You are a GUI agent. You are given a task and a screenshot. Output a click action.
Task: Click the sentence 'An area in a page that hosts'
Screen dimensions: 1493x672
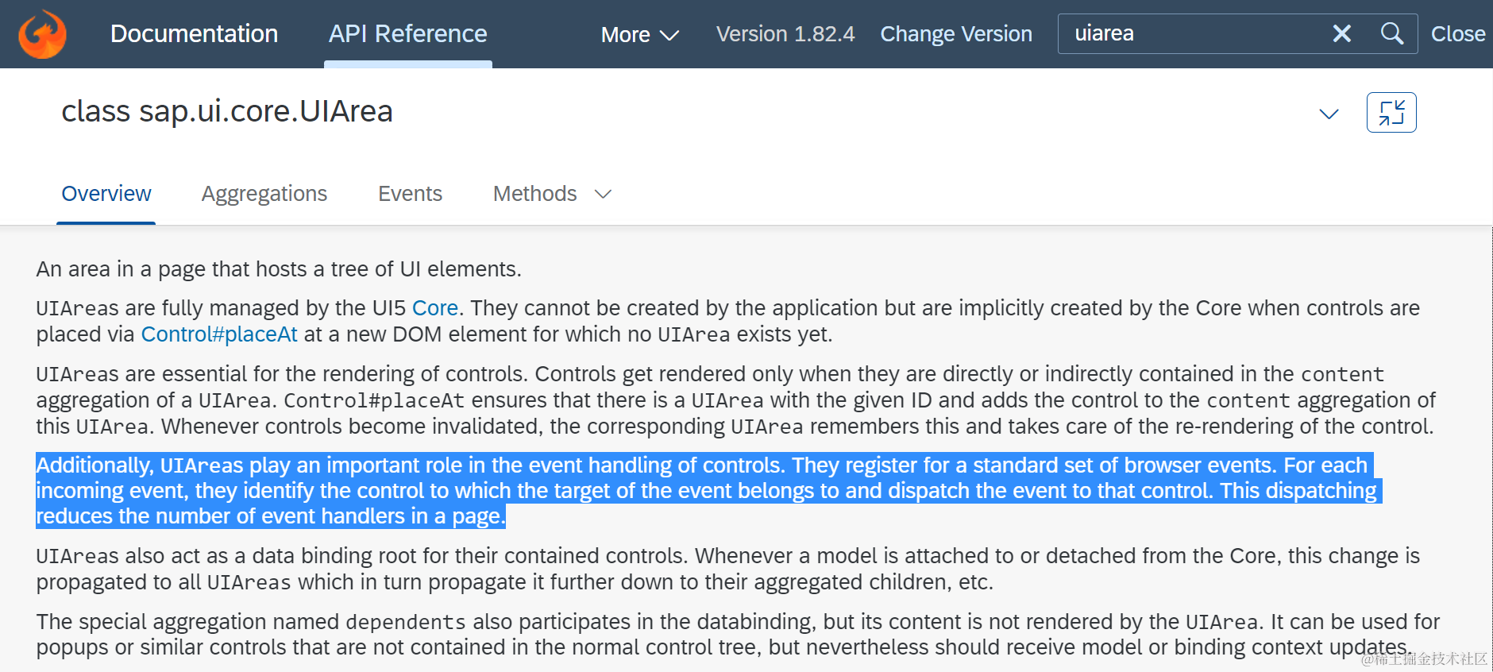[x=278, y=269]
